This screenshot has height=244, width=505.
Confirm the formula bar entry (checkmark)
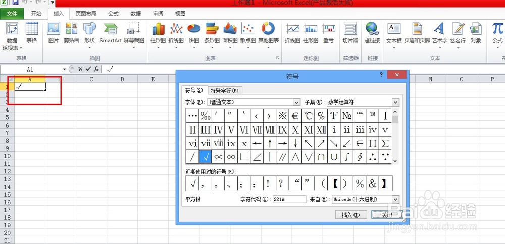(x=88, y=69)
